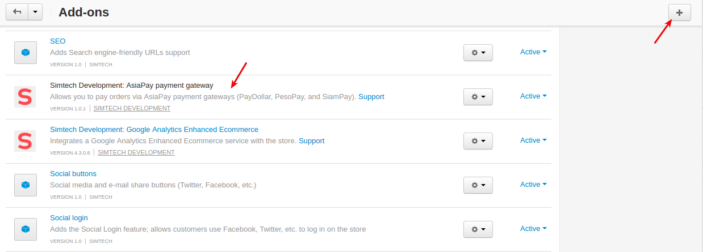The width and height of the screenshot is (703, 252).
Task: Change Active status of AsiaPay add-on
Action: coord(533,96)
